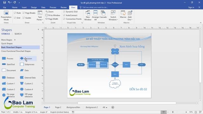Select the Document shape
Image resolution: width=203 pixels, height=114 pixels.
[9, 70]
